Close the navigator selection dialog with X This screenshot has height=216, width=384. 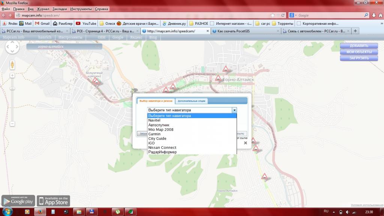tap(245, 143)
